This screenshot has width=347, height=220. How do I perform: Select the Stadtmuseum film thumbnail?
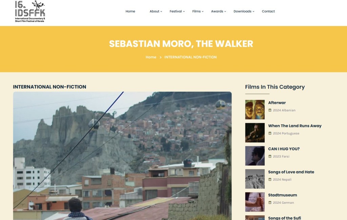(x=255, y=202)
